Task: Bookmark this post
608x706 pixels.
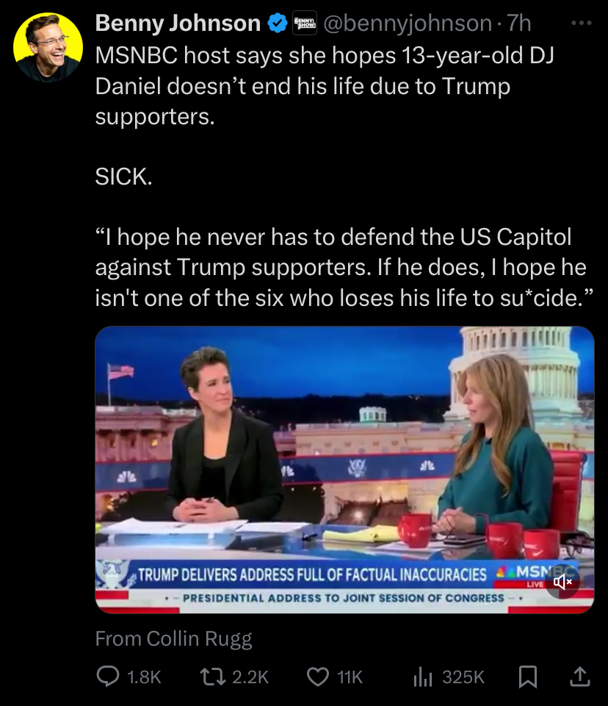Action: 528,677
